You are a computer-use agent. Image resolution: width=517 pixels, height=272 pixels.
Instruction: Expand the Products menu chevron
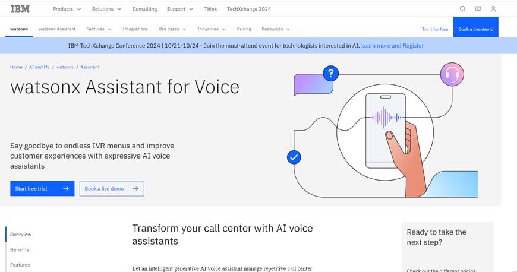tap(79, 9)
